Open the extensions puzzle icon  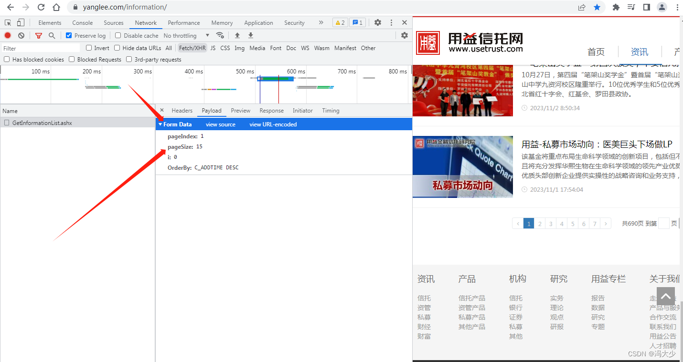coord(616,7)
